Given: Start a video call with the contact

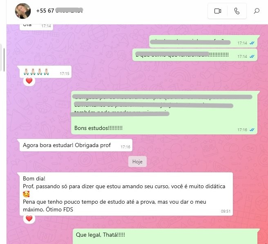Looking at the screenshot, I should [218, 11].
